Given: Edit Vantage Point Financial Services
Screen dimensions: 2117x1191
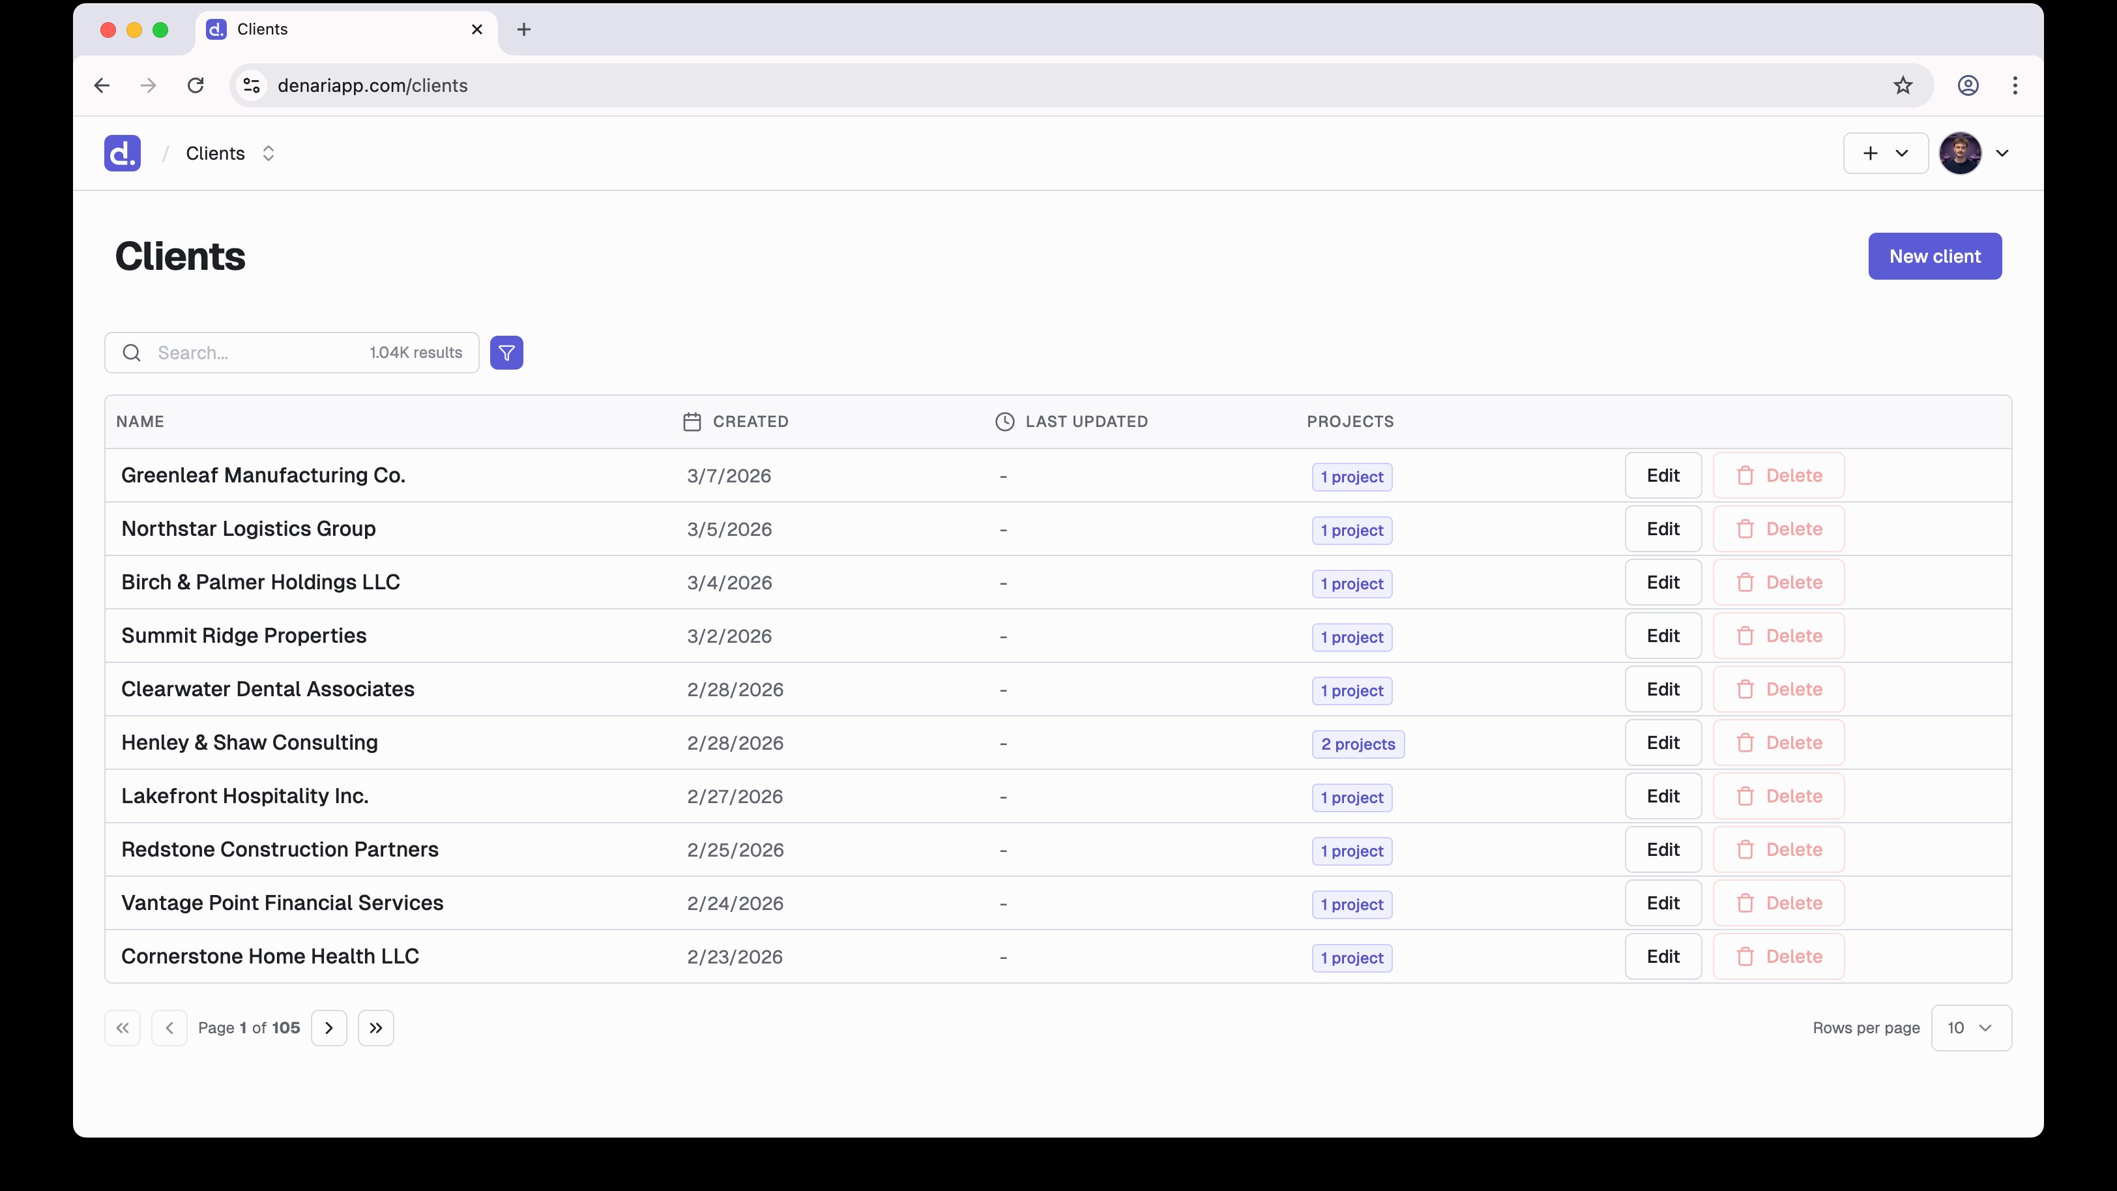Looking at the screenshot, I should click(x=1663, y=904).
